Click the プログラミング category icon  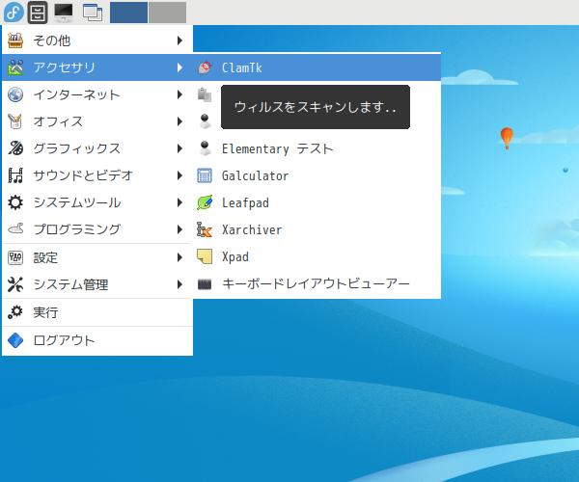15,229
